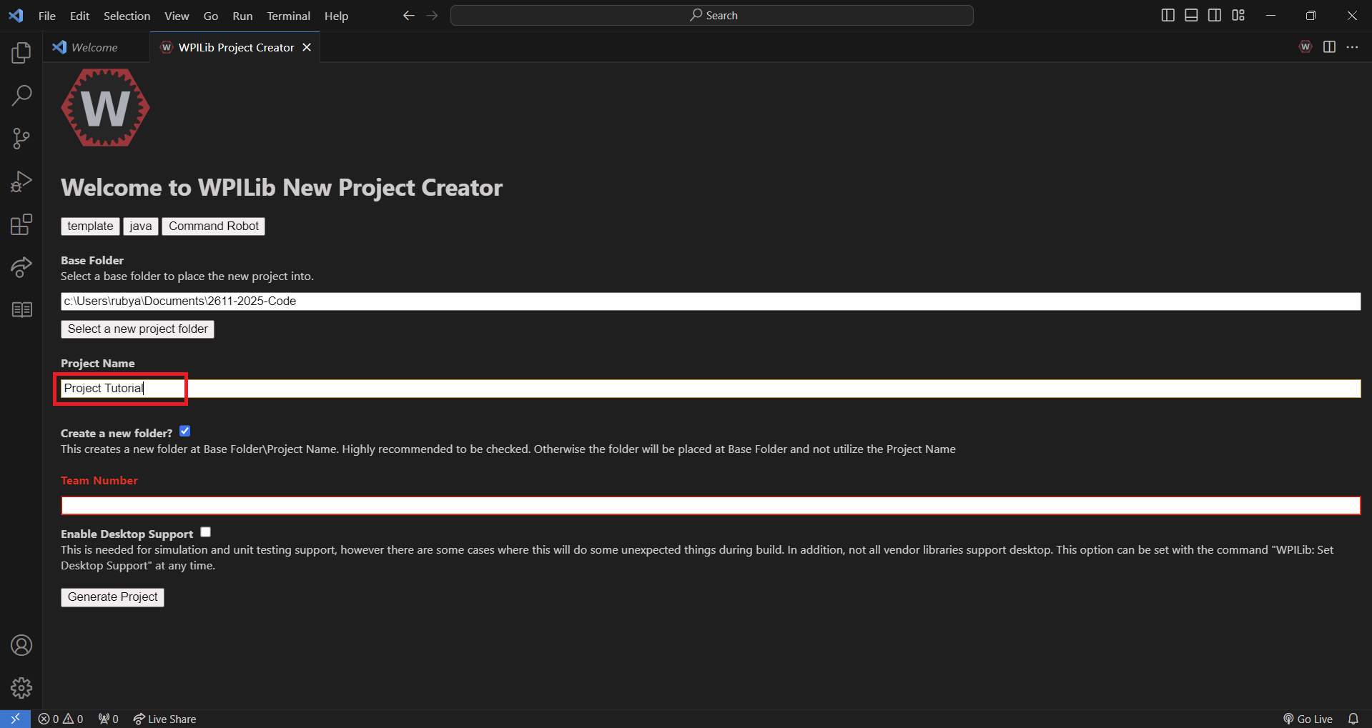Open the Go menu

[x=211, y=16]
